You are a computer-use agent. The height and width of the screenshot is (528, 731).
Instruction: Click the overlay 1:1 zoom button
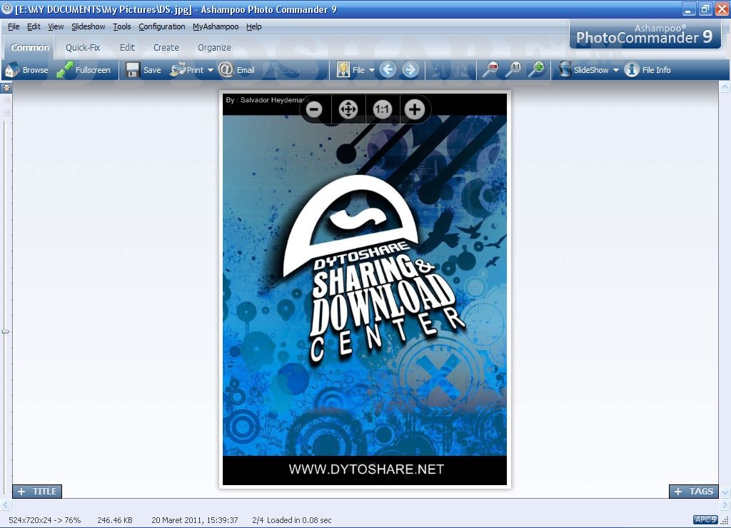(x=383, y=109)
